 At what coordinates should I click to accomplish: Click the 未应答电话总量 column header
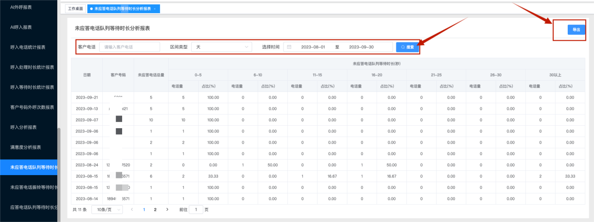[151, 75]
